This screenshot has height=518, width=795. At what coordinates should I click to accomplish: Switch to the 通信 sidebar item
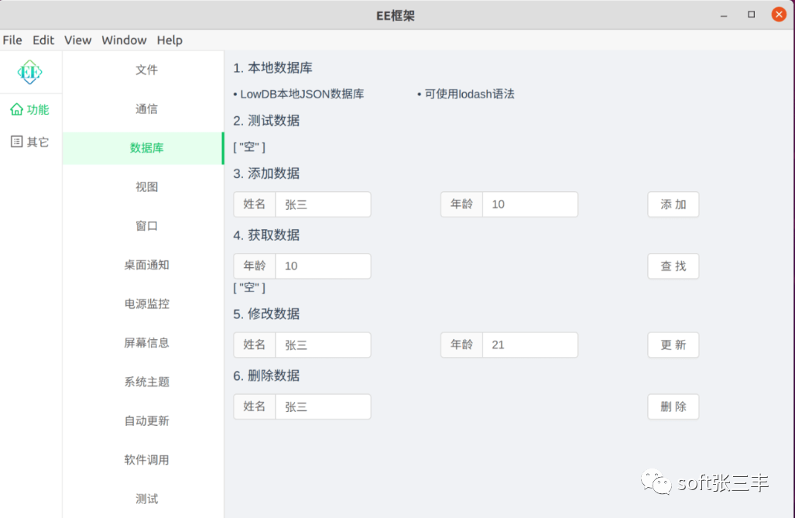click(x=146, y=109)
